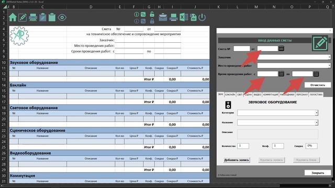Screen dimensions: 335x188
Task: Click the Закрыть button
Action: [x=318, y=173]
